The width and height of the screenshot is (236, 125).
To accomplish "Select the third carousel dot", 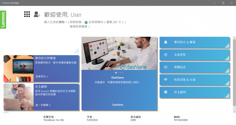I will (x=120, y=73).
